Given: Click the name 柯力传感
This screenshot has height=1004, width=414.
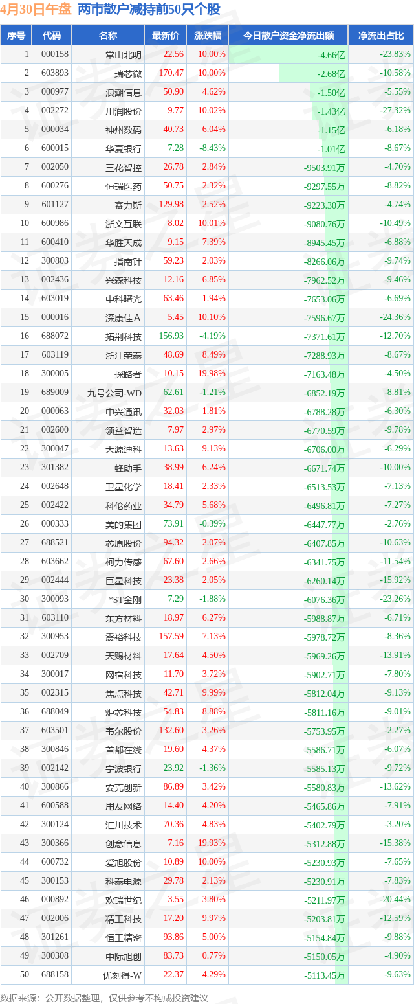Looking at the screenshot, I should click(x=124, y=562).
